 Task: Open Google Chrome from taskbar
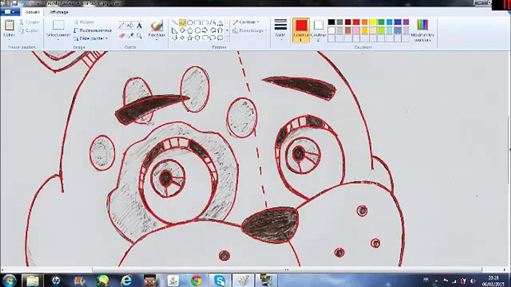196,280
